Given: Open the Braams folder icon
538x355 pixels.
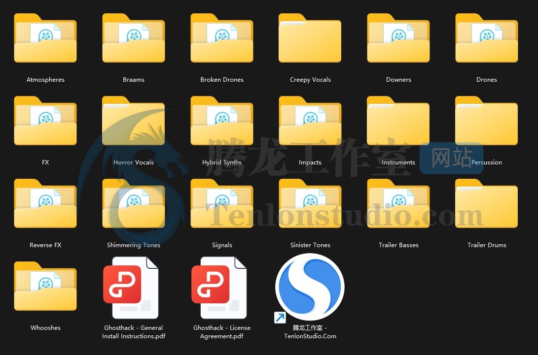Looking at the screenshot, I should click(134, 38).
